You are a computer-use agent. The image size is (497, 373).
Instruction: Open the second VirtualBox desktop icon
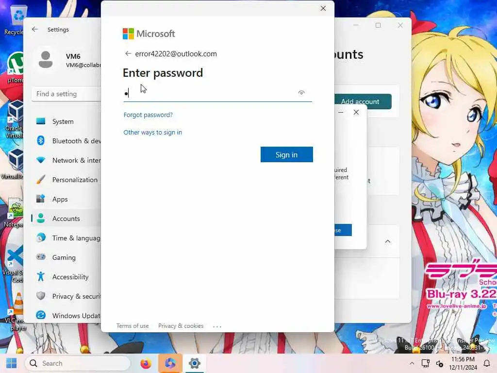(x=13, y=164)
